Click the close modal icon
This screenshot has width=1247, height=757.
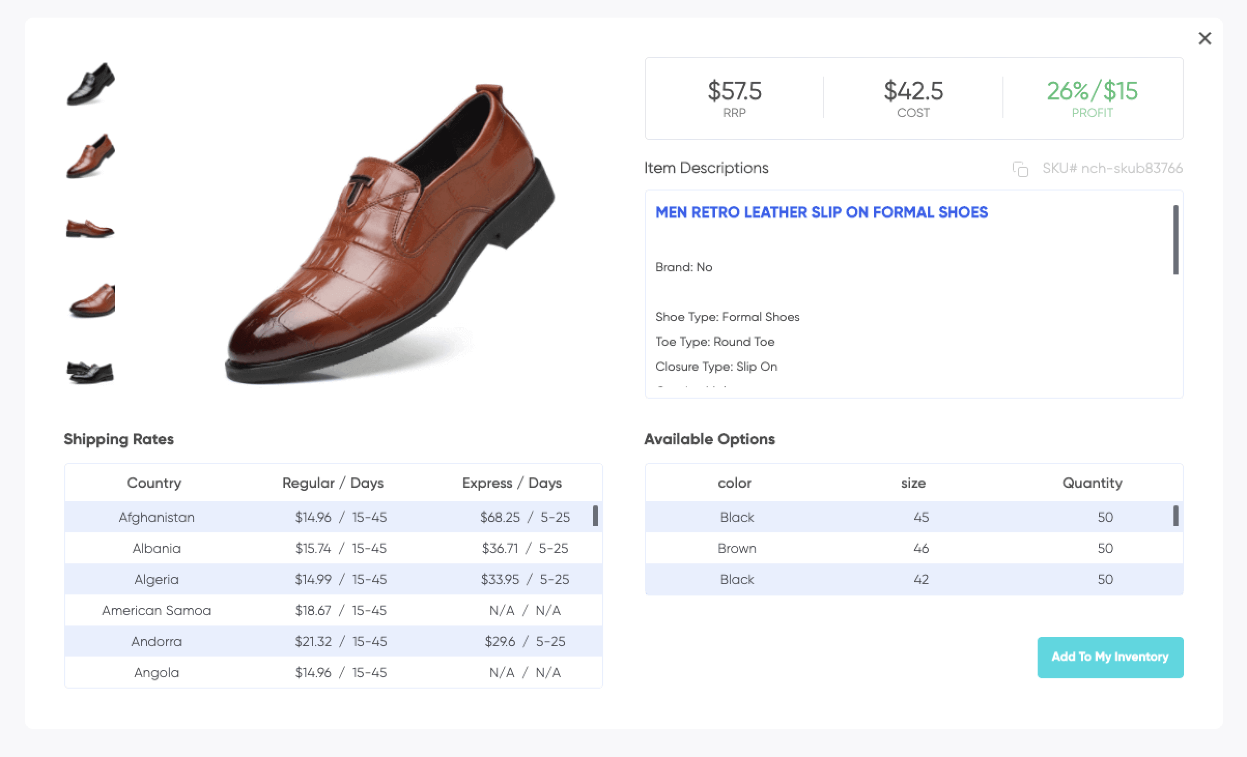click(1205, 37)
